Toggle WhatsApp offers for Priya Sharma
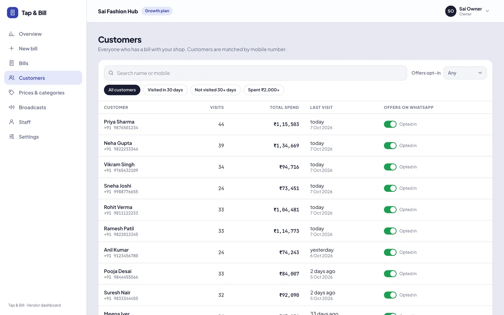This screenshot has height=315, width=504. (390, 124)
